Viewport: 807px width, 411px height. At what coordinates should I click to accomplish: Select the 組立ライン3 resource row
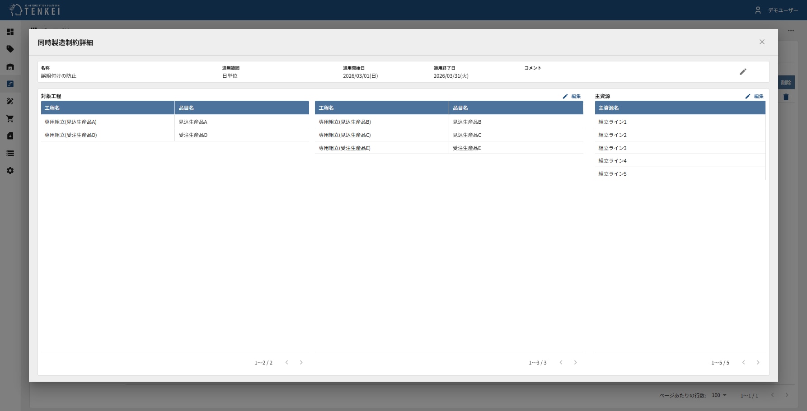680,148
